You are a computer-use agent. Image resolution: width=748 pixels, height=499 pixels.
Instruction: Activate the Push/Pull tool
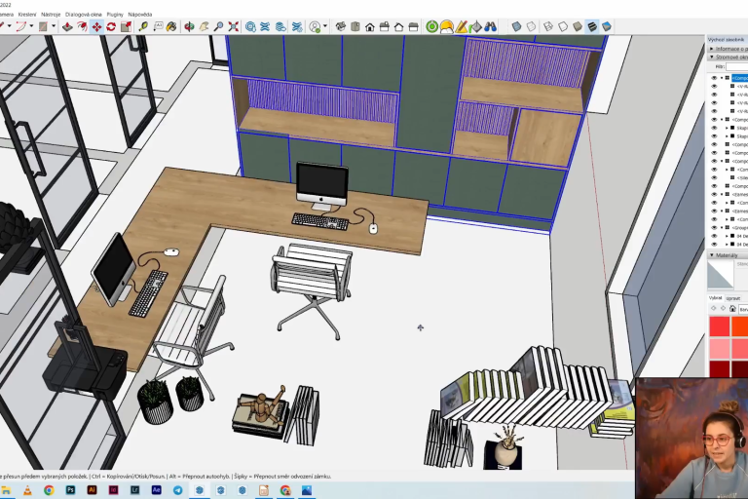(66, 26)
